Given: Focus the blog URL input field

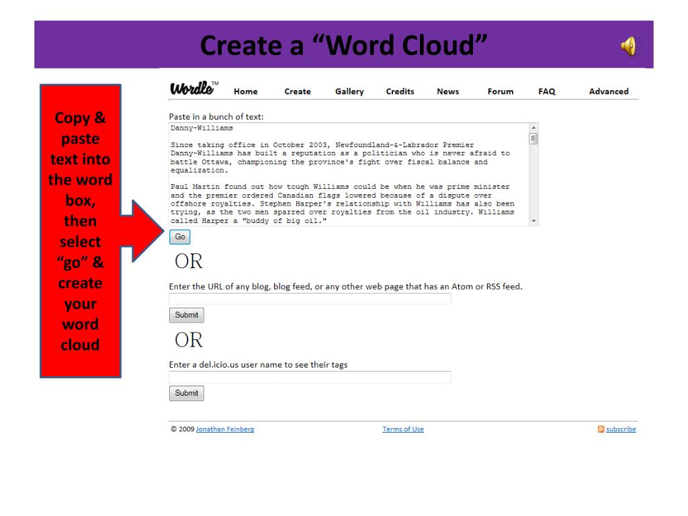Looking at the screenshot, I should pos(310,299).
